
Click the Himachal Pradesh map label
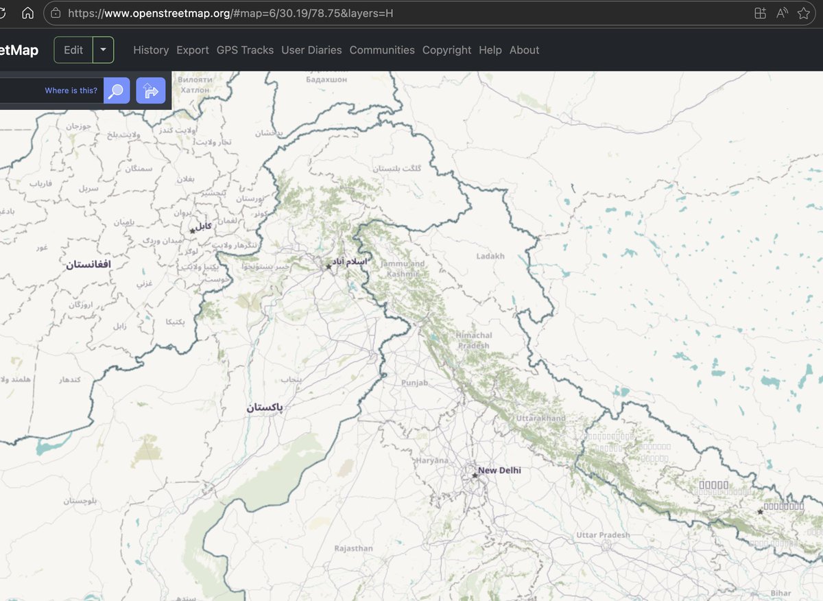pos(474,340)
